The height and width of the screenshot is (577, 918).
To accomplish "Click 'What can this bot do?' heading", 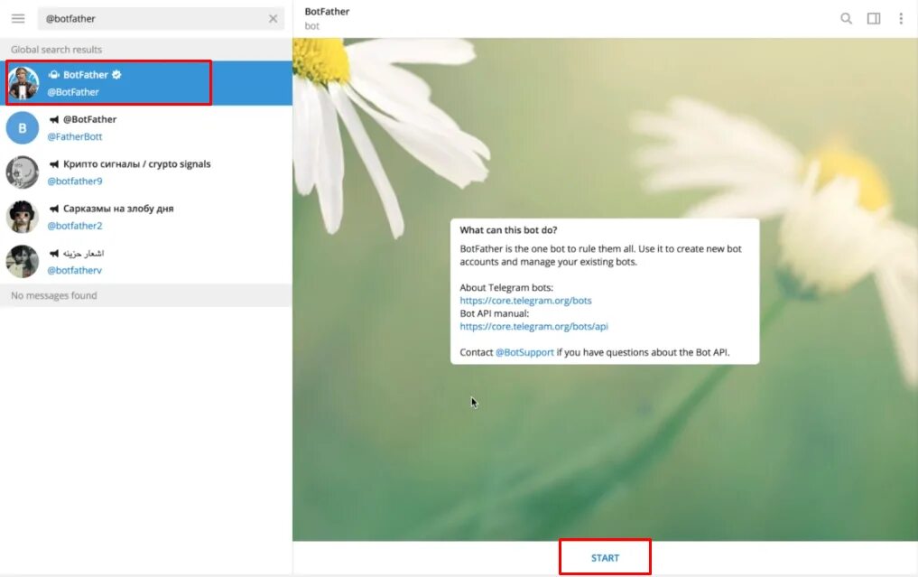I will tap(508, 230).
